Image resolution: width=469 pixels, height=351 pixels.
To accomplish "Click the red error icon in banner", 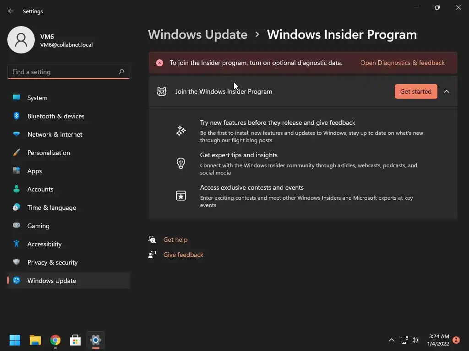I will click(159, 63).
